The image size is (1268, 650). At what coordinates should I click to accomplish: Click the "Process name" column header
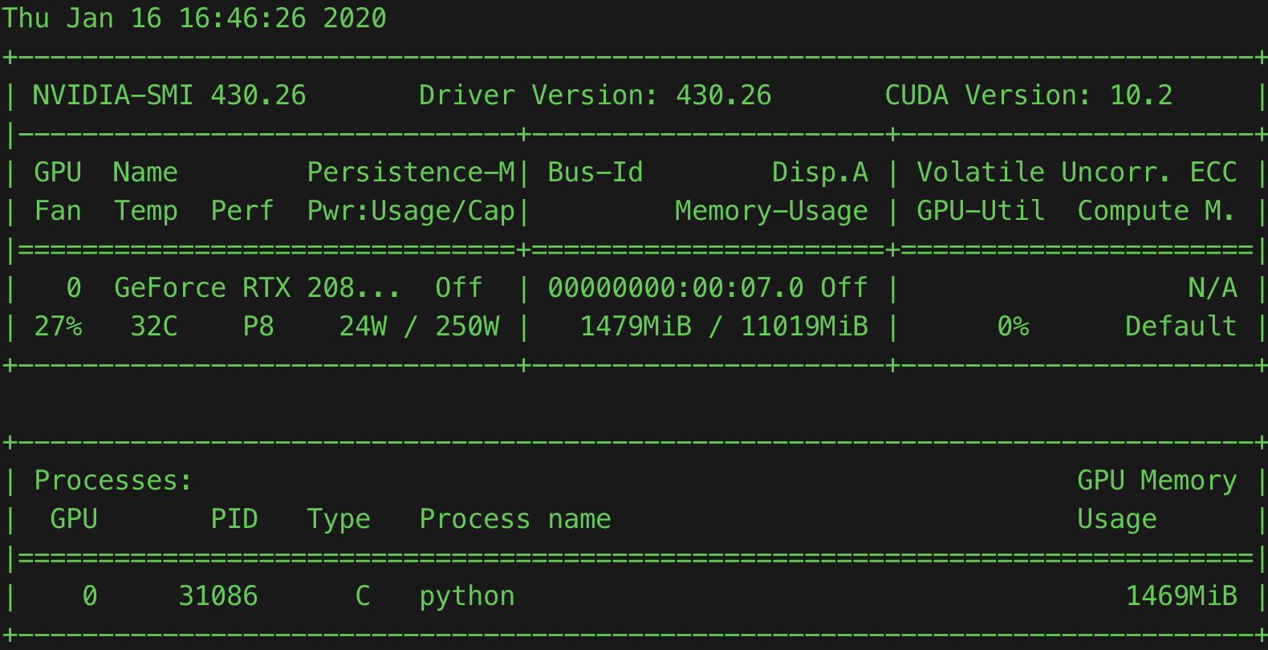point(515,518)
